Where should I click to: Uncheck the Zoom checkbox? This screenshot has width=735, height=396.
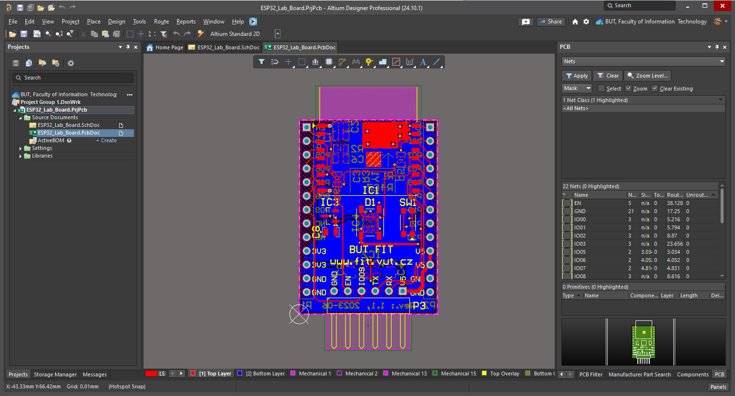[x=628, y=89]
